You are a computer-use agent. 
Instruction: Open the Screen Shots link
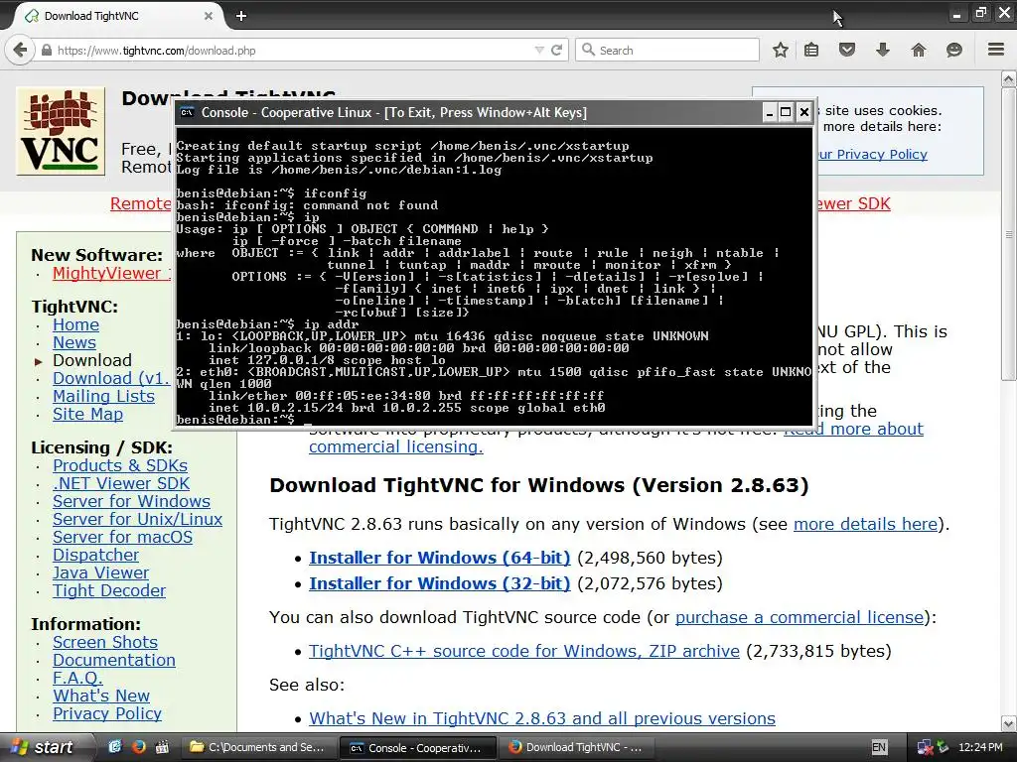(105, 642)
